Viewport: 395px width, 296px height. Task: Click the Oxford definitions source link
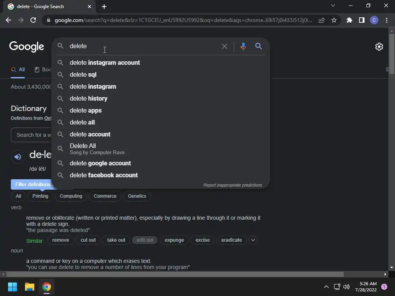point(48,118)
